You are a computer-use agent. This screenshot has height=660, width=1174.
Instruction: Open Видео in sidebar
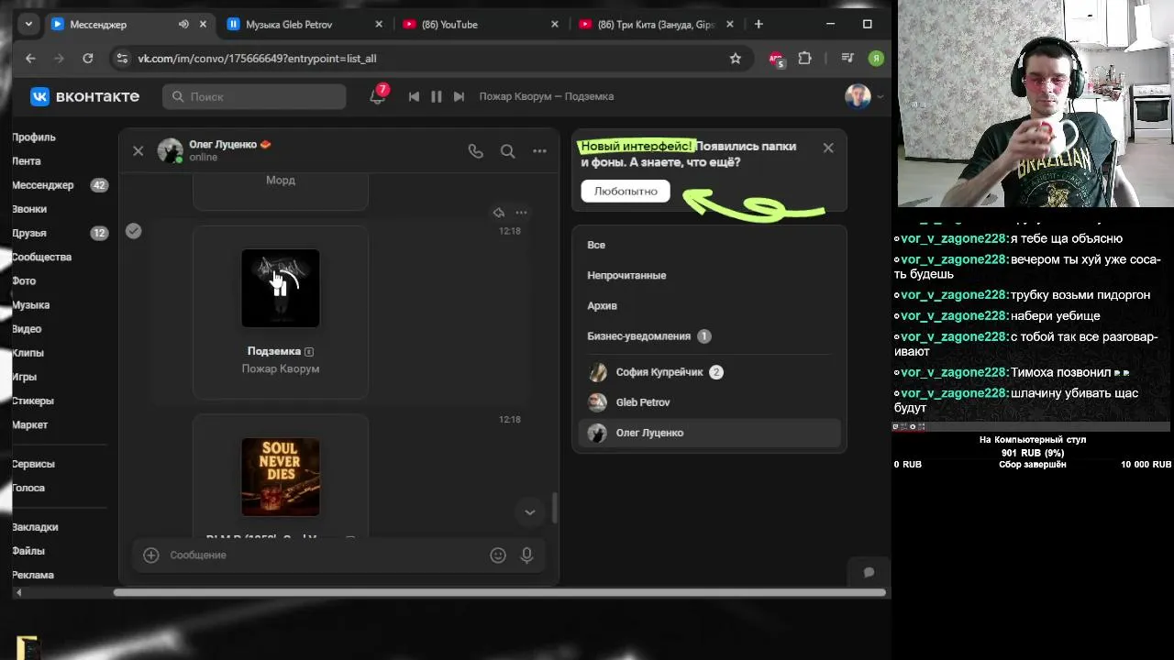point(27,328)
